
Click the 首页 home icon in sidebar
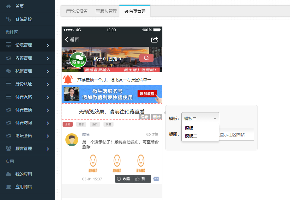9,6
